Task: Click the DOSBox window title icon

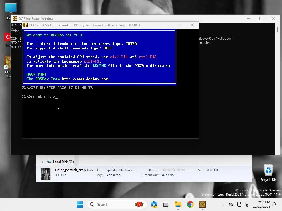Action: click(x=25, y=25)
